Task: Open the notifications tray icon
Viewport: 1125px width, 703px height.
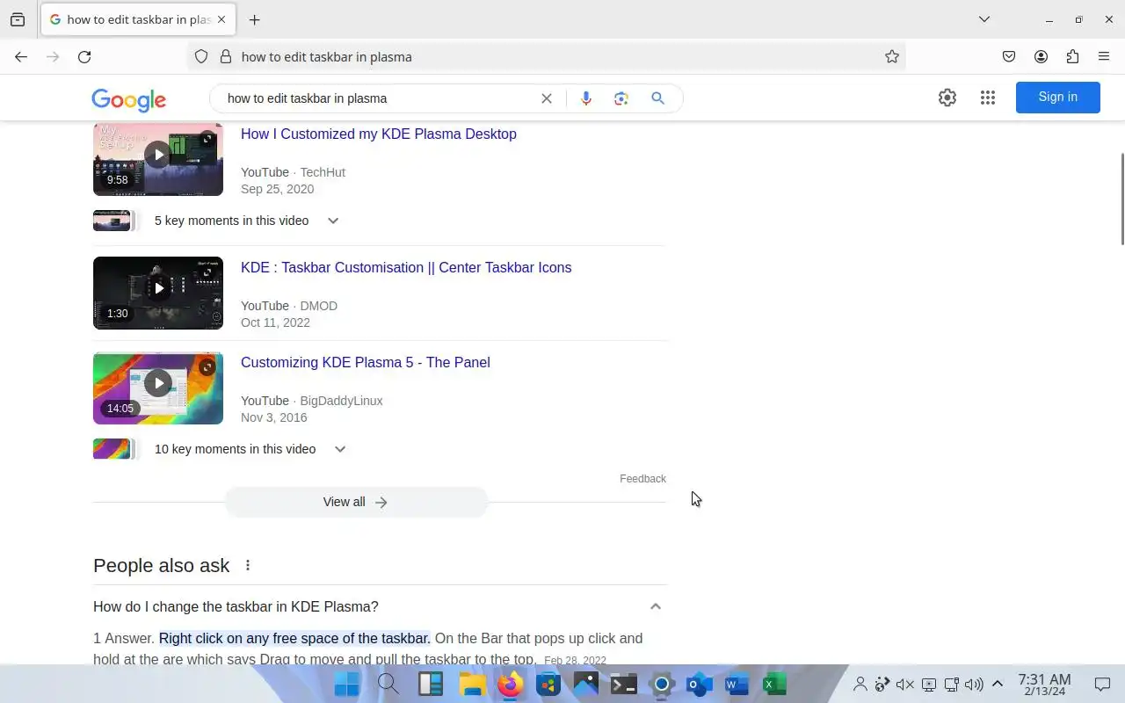Action: click(1102, 684)
